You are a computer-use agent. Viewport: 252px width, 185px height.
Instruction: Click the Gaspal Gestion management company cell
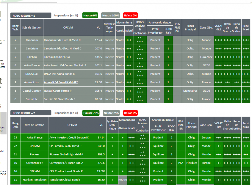tap(32, 91)
